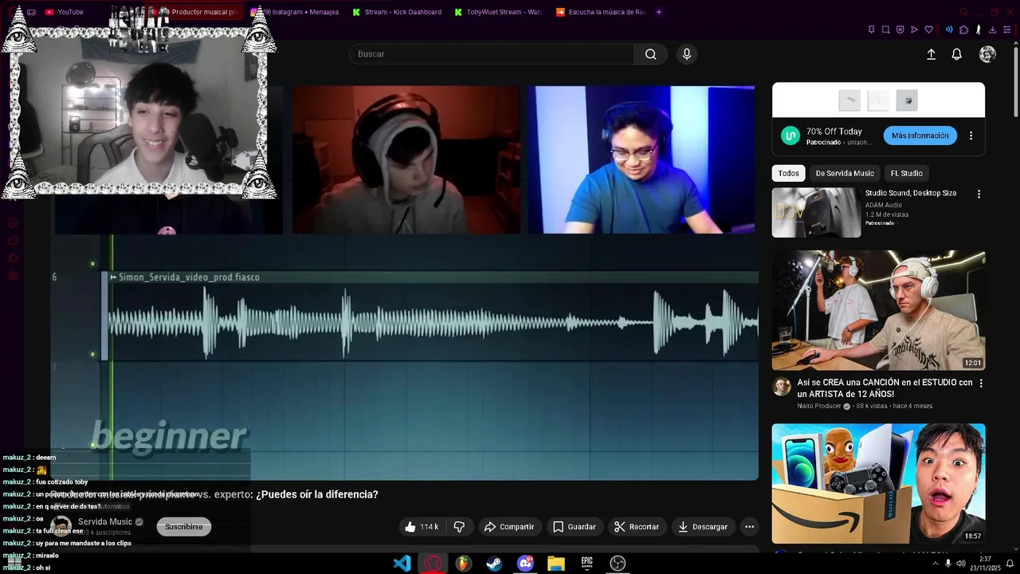Screen dimensions: 1020x574
Task: Open a new browser tab
Action: pyautogui.click(x=658, y=12)
